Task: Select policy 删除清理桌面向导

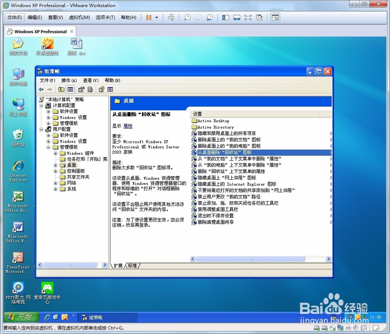Action: click(x=213, y=222)
